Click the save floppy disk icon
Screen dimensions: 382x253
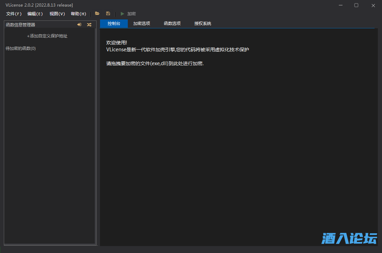point(108,14)
